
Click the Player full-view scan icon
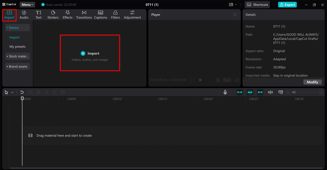218,80
